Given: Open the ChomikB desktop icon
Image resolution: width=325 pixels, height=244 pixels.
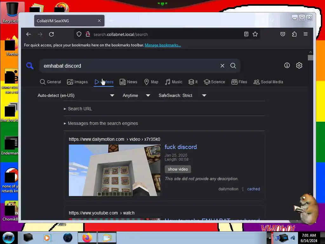Looking at the screenshot, I should [10, 211].
